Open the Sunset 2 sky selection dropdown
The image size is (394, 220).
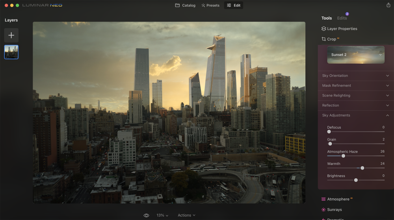click(355, 55)
